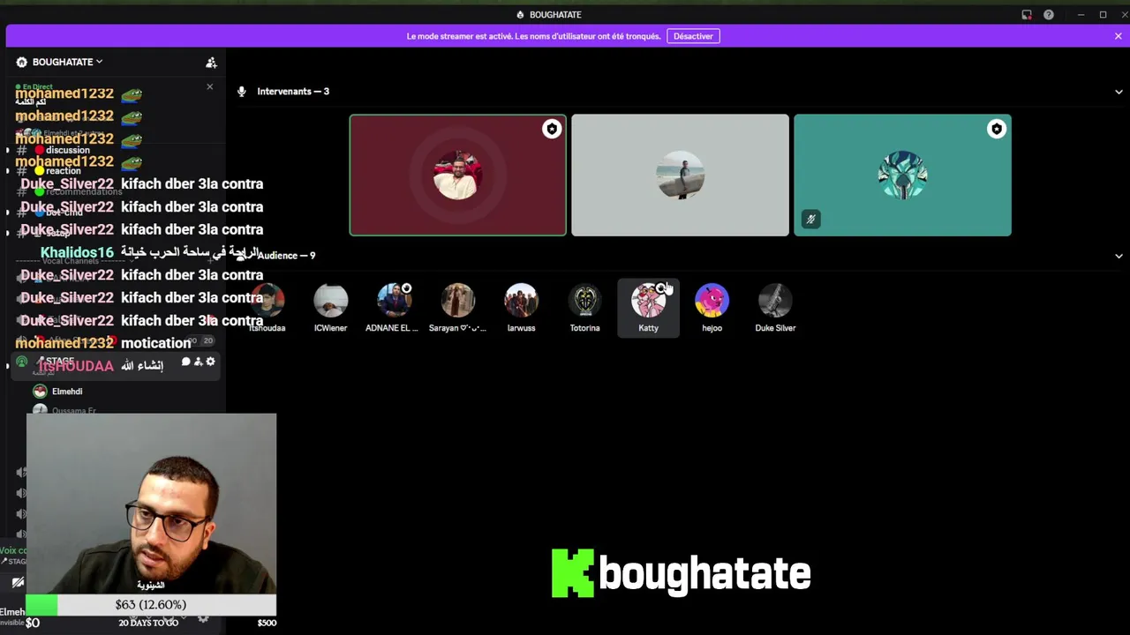The image size is (1130, 635).
Task: Open settings gear on the STAGE channel row
Action: coord(210,362)
